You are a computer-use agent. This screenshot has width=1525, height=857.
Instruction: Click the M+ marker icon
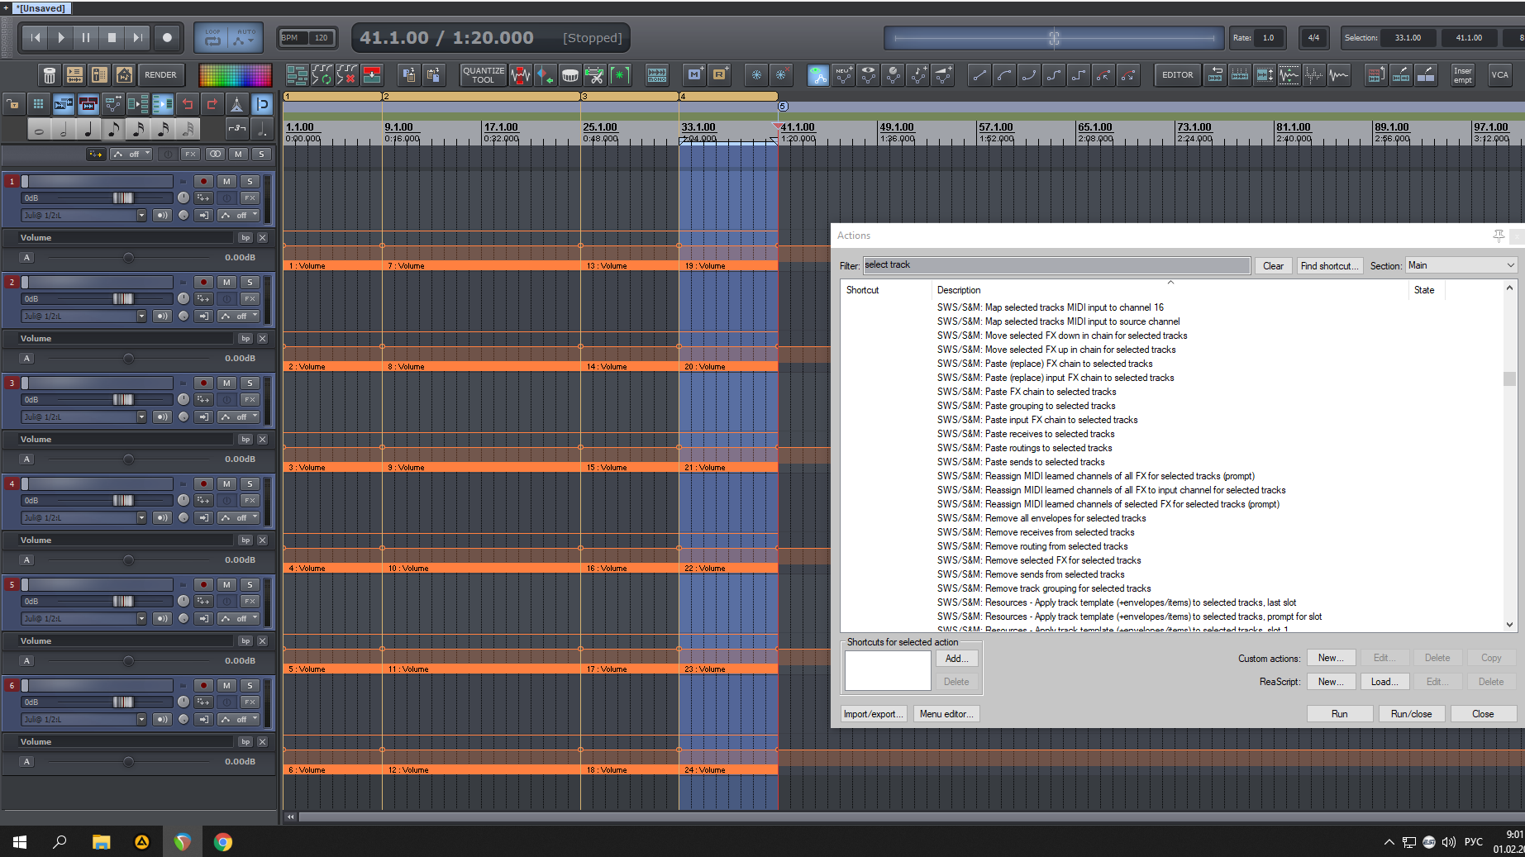pyautogui.click(x=695, y=75)
